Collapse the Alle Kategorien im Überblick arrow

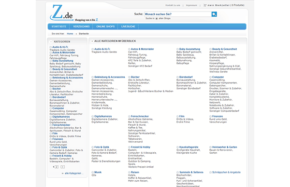pyautogui.click(x=92, y=41)
